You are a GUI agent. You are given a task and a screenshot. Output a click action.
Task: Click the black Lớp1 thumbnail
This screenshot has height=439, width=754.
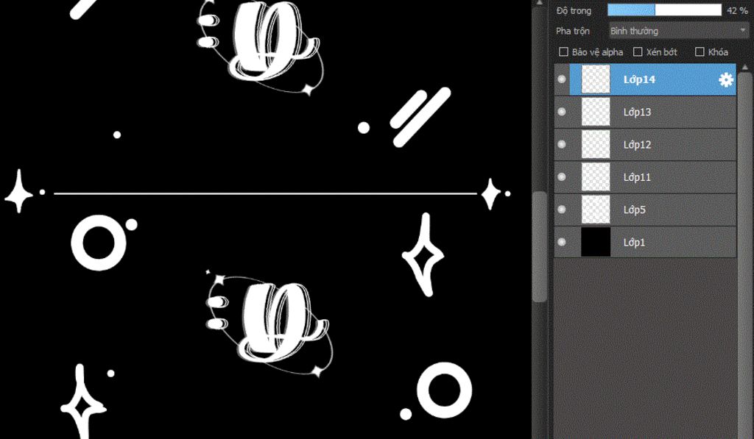coord(596,243)
